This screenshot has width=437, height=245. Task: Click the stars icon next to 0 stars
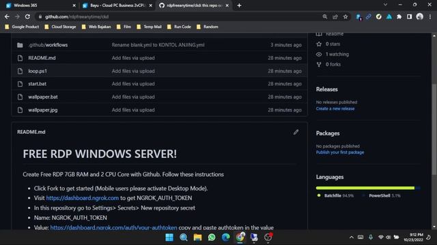pyautogui.click(x=319, y=44)
